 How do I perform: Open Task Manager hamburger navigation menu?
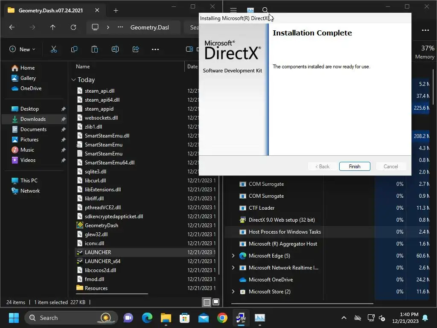point(233,10)
